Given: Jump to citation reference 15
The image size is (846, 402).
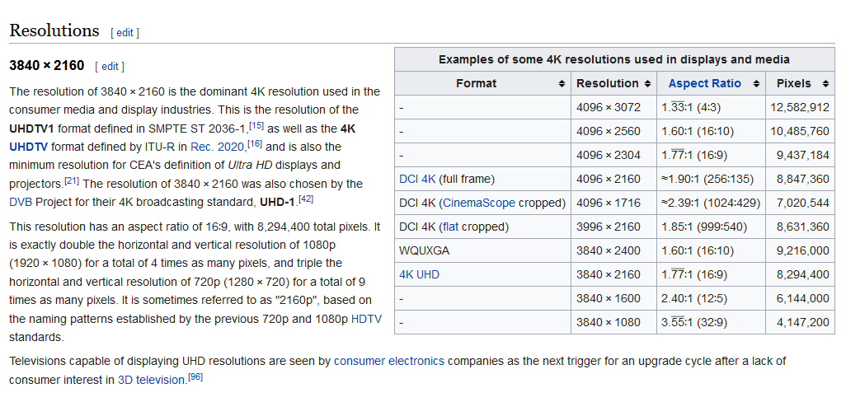Looking at the screenshot, I should pyautogui.click(x=256, y=125).
